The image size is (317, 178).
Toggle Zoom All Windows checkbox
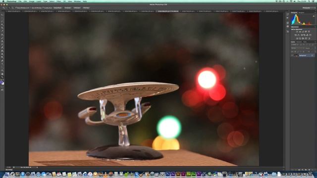[31, 8]
